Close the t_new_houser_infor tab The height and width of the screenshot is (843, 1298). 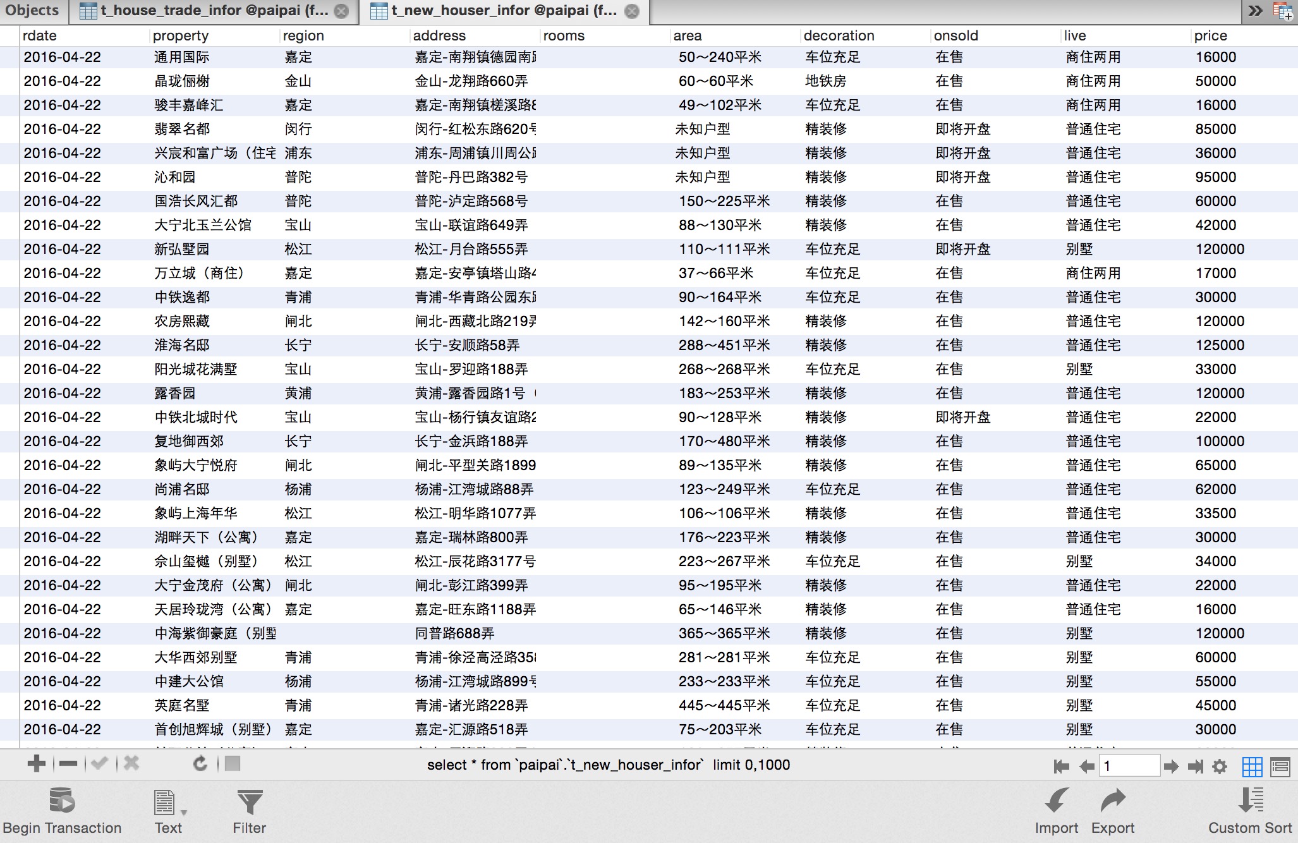click(x=631, y=11)
